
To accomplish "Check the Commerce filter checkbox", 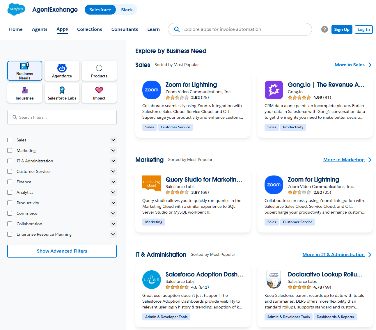I will (10, 213).
